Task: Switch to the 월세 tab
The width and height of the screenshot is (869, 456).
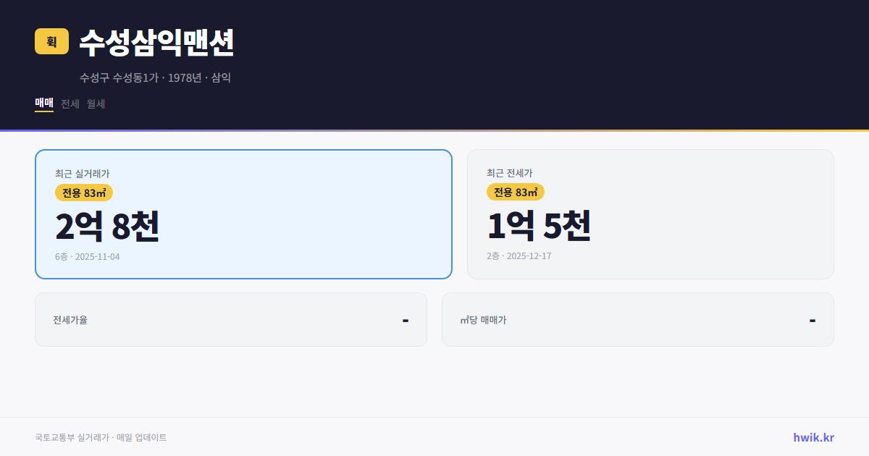Action: point(95,104)
